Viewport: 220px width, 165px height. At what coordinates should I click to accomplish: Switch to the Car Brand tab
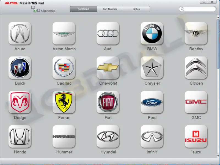83,9
